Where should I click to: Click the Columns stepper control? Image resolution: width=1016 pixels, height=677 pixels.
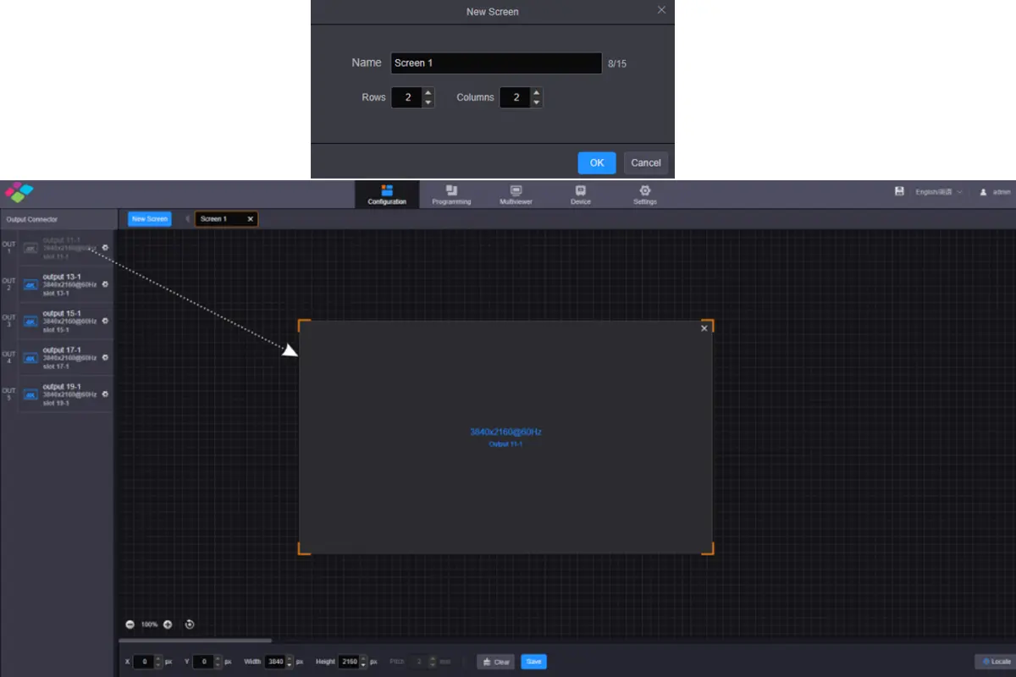[537, 97]
